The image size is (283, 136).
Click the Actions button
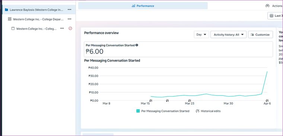[274, 6]
